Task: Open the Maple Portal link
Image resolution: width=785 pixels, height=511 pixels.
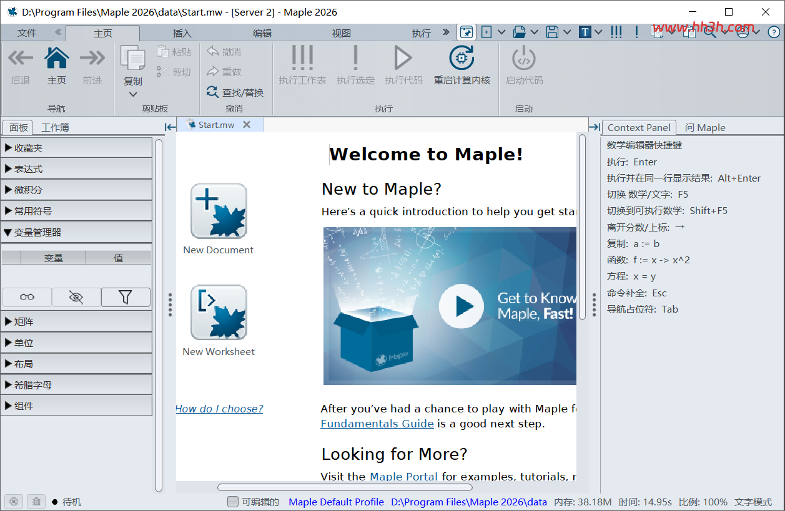Action: click(404, 476)
